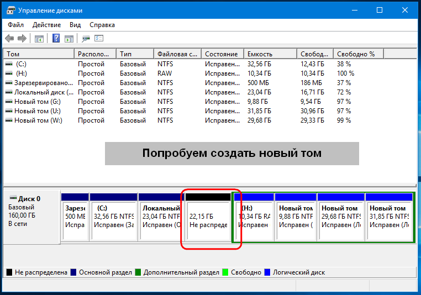Image resolution: width=421 pixels, height=295 pixels.
Task: Click the black Не распределена legend swatch
Action: [x=9, y=272]
